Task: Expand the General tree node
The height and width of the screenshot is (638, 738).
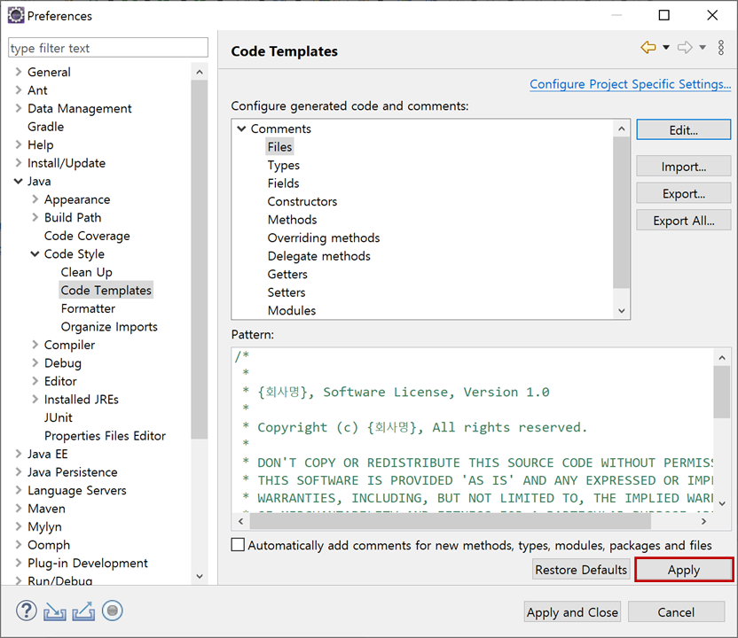Action: pyautogui.click(x=19, y=72)
